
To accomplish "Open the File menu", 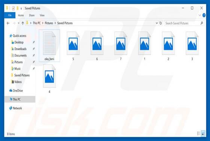I will (10, 15).
